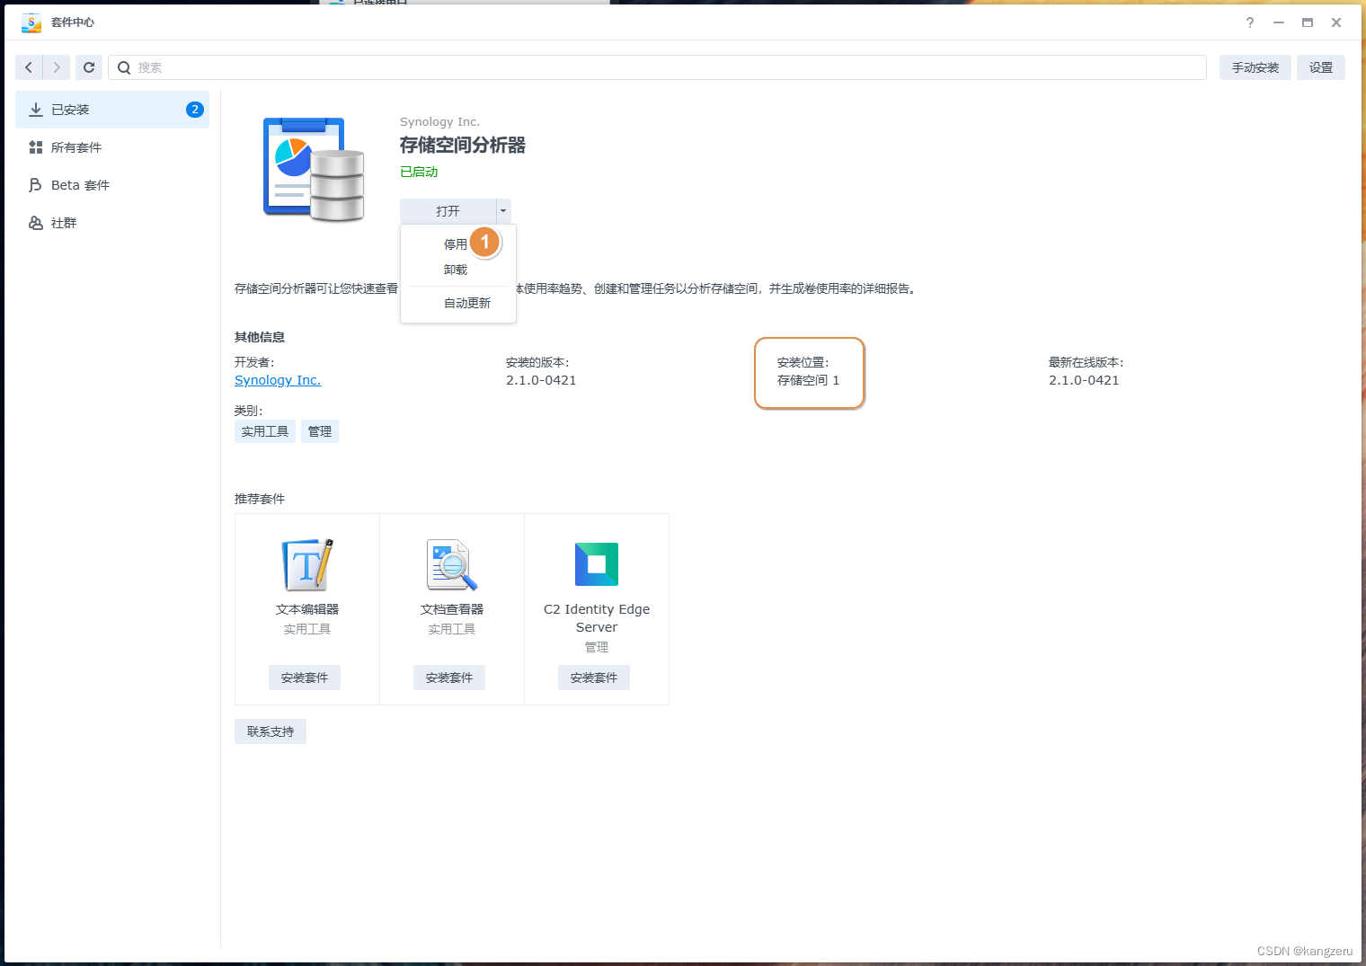Click the C2 Identity Edge Server title

pos(597,618)
